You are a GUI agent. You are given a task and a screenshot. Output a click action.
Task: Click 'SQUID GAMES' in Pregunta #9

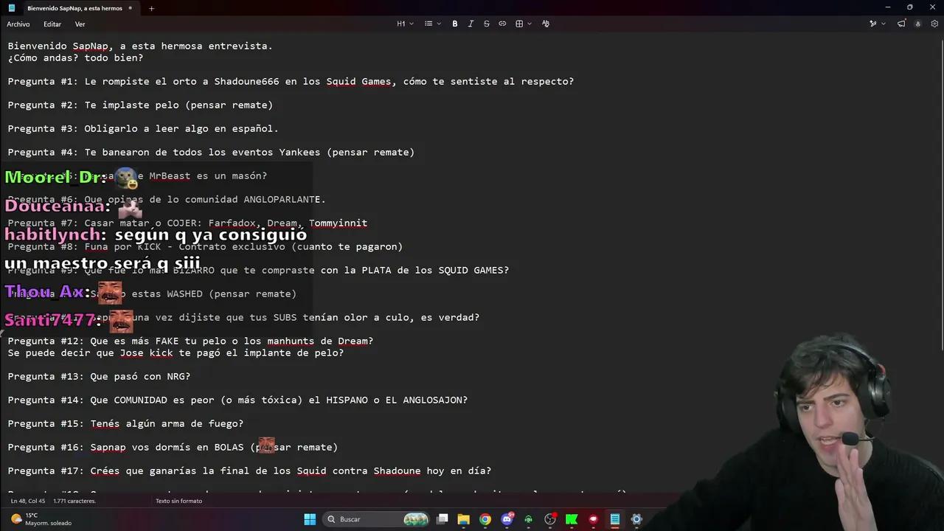[x=471, y=270]
